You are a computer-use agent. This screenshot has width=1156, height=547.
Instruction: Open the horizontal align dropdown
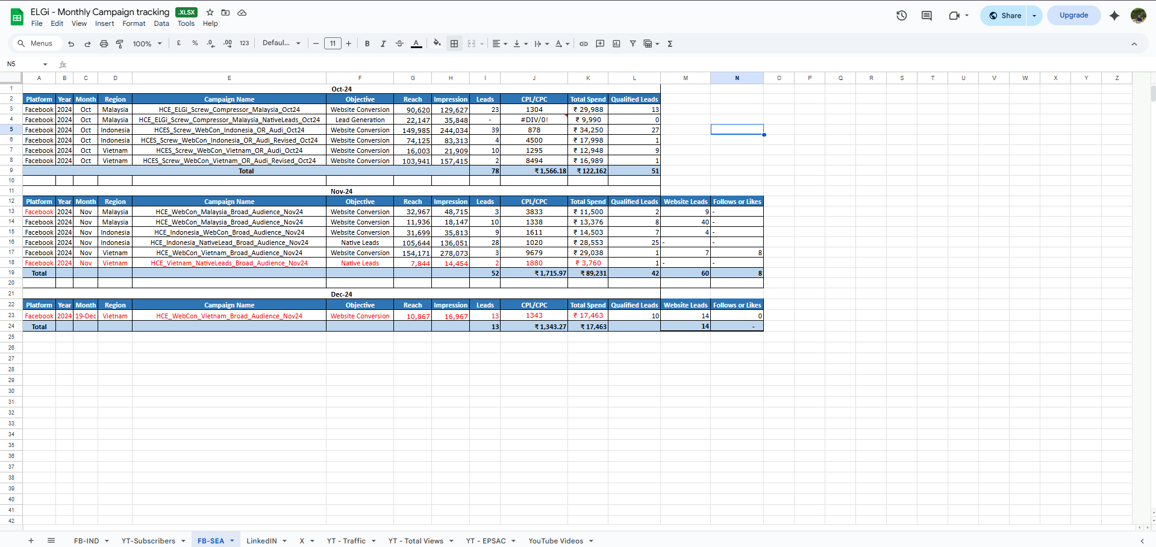click(499, 44)
